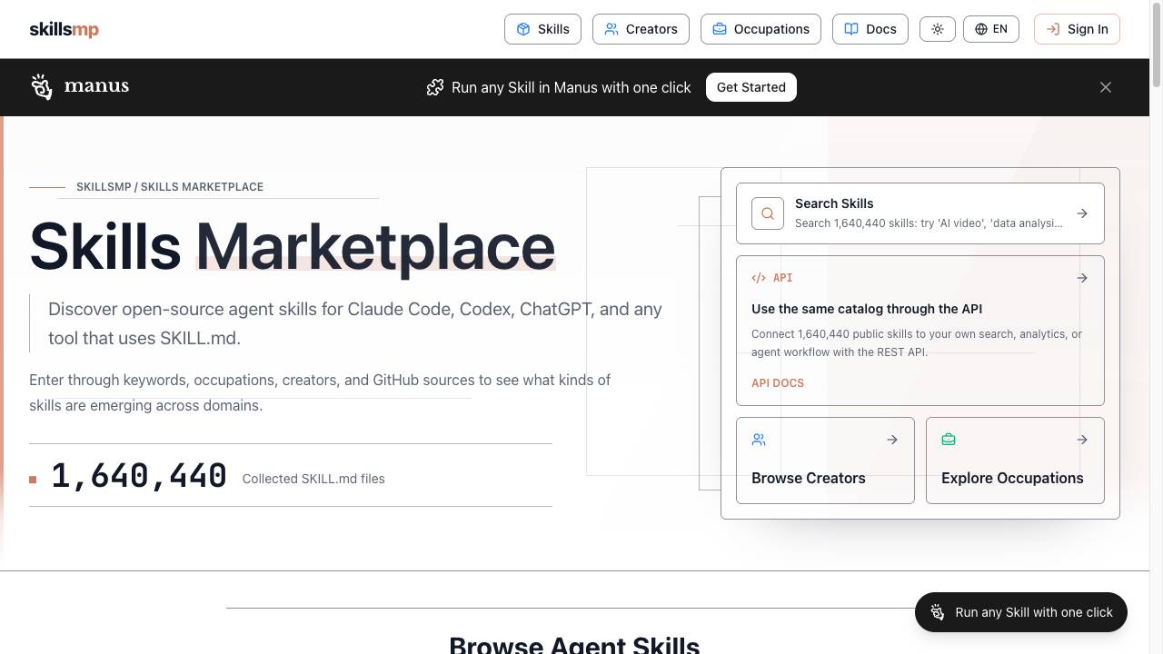Click the 'Run any Skill with one click' floating button

1021,612
